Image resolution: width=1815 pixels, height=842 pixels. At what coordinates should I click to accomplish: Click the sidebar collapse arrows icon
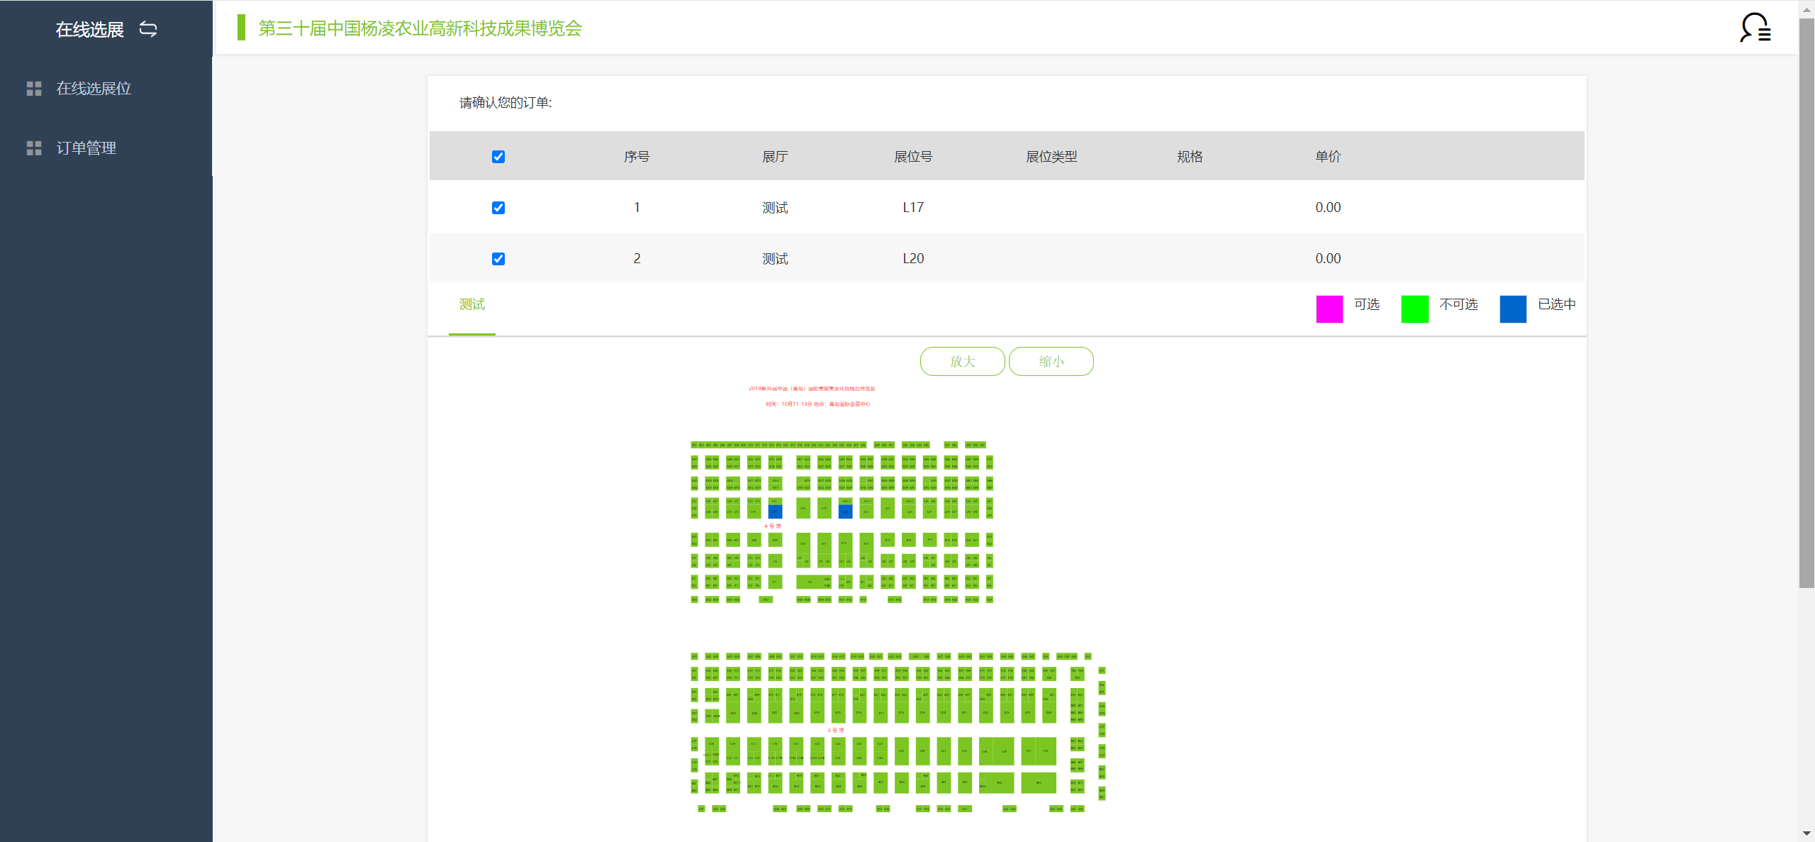pyautogui.click(x=148, y=29)
